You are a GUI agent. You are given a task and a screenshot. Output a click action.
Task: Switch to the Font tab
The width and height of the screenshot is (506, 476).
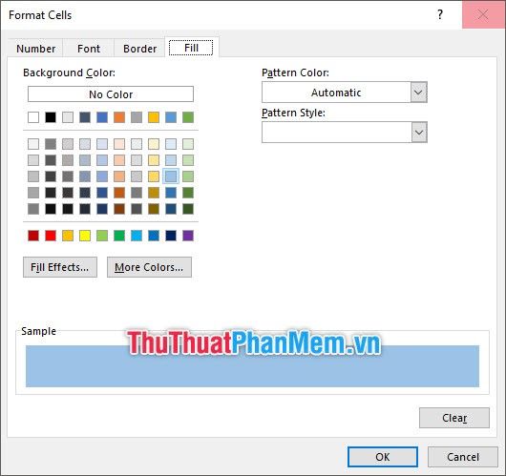tap(89, 49)
